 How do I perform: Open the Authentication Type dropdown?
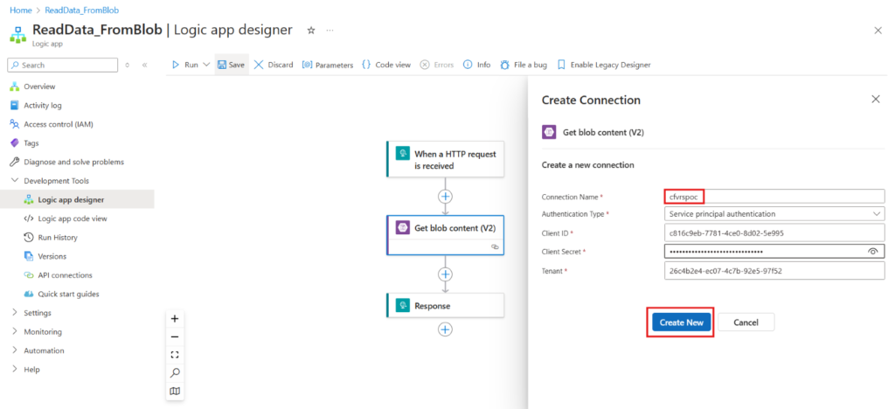pos(774,214)
